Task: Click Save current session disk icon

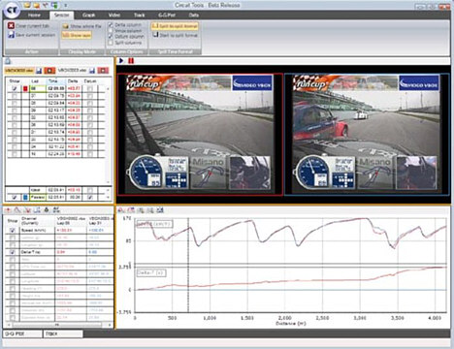Action: click(x=11, y=35)
